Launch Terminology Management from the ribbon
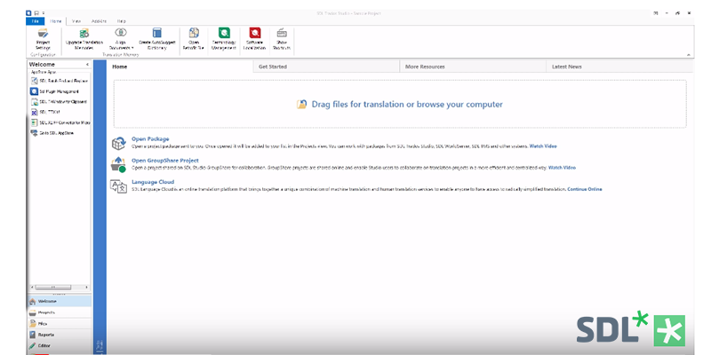711x355 pixels. pos(224,35)
